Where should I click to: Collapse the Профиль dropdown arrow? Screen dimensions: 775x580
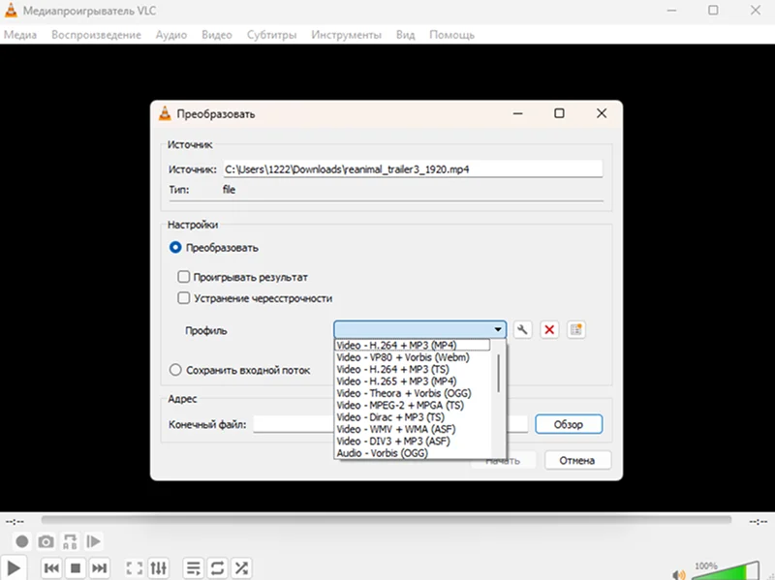[x=498, y=329]
